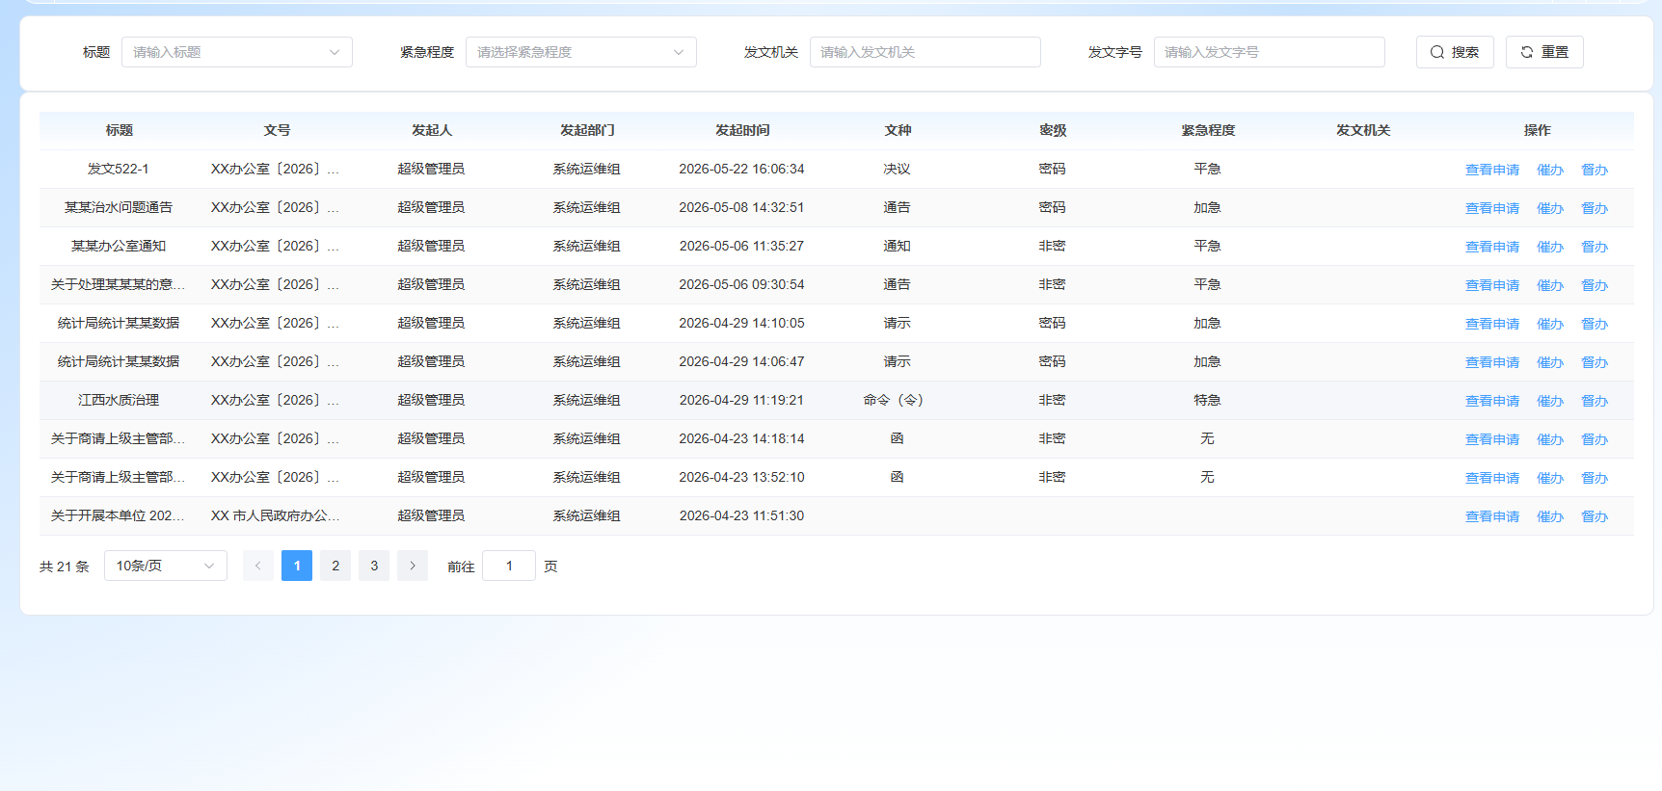The width and height of the screenshot is (1662, 791).
Task: Select the 江西水质治理 title cell
Action: point(119,400)
